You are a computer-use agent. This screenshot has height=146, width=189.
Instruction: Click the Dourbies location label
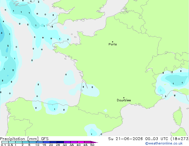(124, 100)
